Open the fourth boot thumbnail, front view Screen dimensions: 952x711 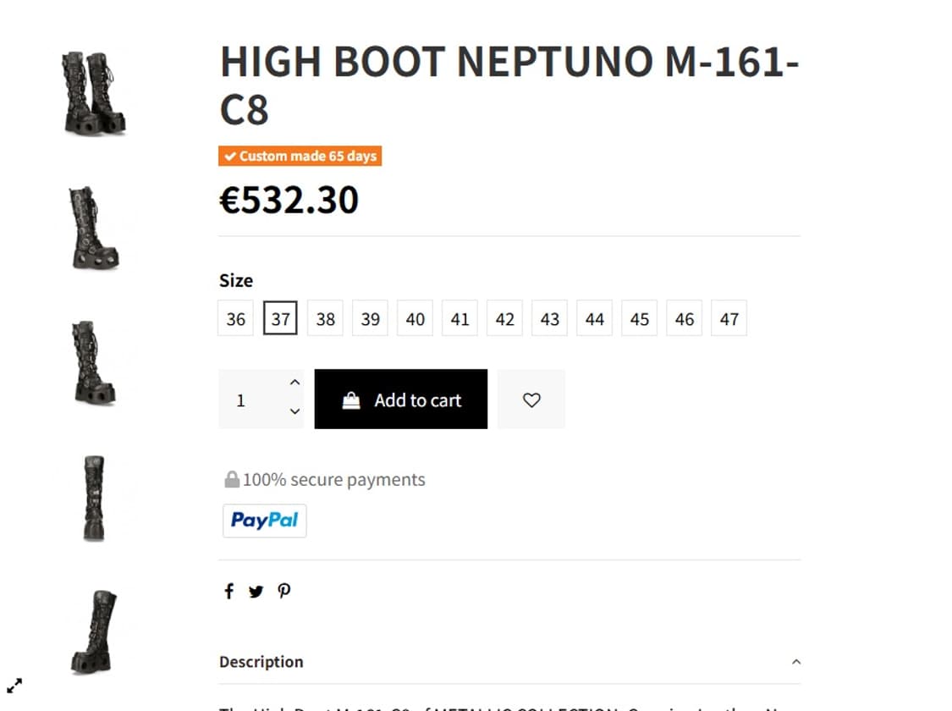pyautogui.click(x=94, y=498)
